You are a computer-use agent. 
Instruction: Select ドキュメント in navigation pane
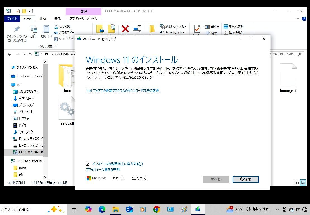[x=23, y=112]
